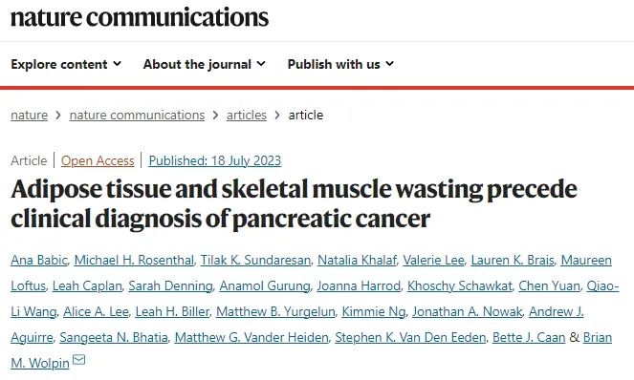Open author Sangeeta N. Bhatia
Screen dimensions: 634x380
[x=114, y=338]
